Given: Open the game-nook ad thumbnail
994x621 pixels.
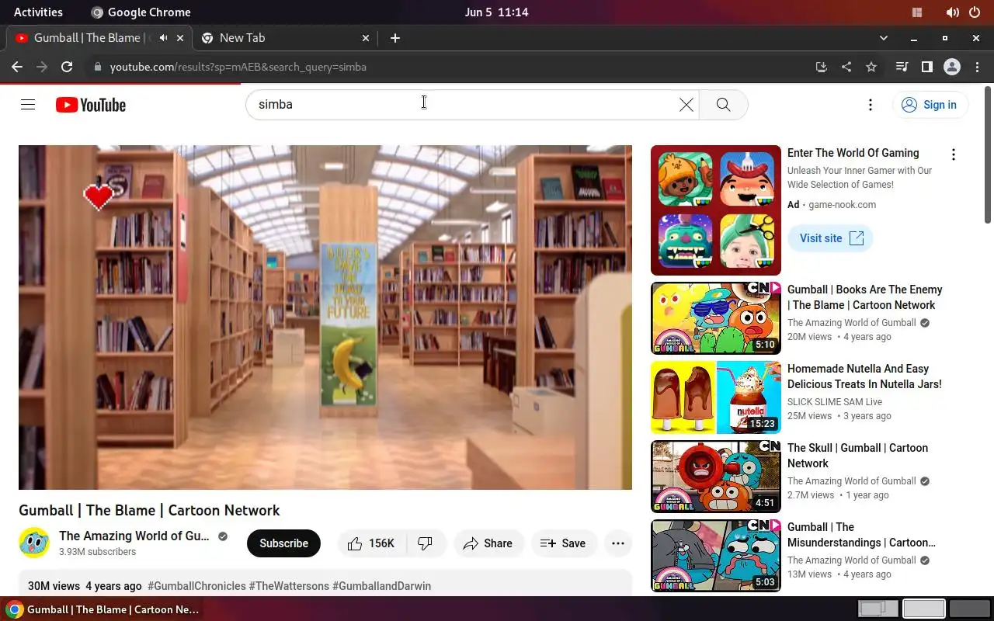Looking at the screenshot, I should (716, 210).
